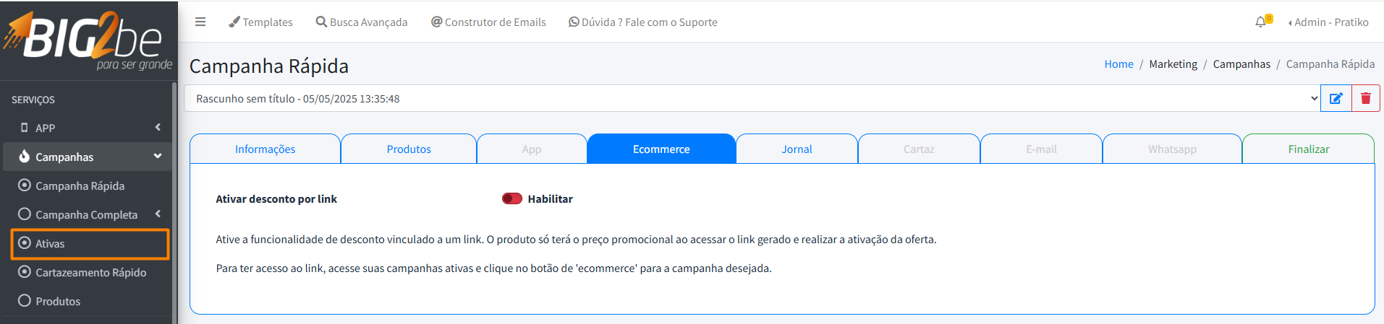This screenshot has width=1384, height=324.
Task: Open Ativas campaigns in sidebar
Action: [x=90, y=244]
